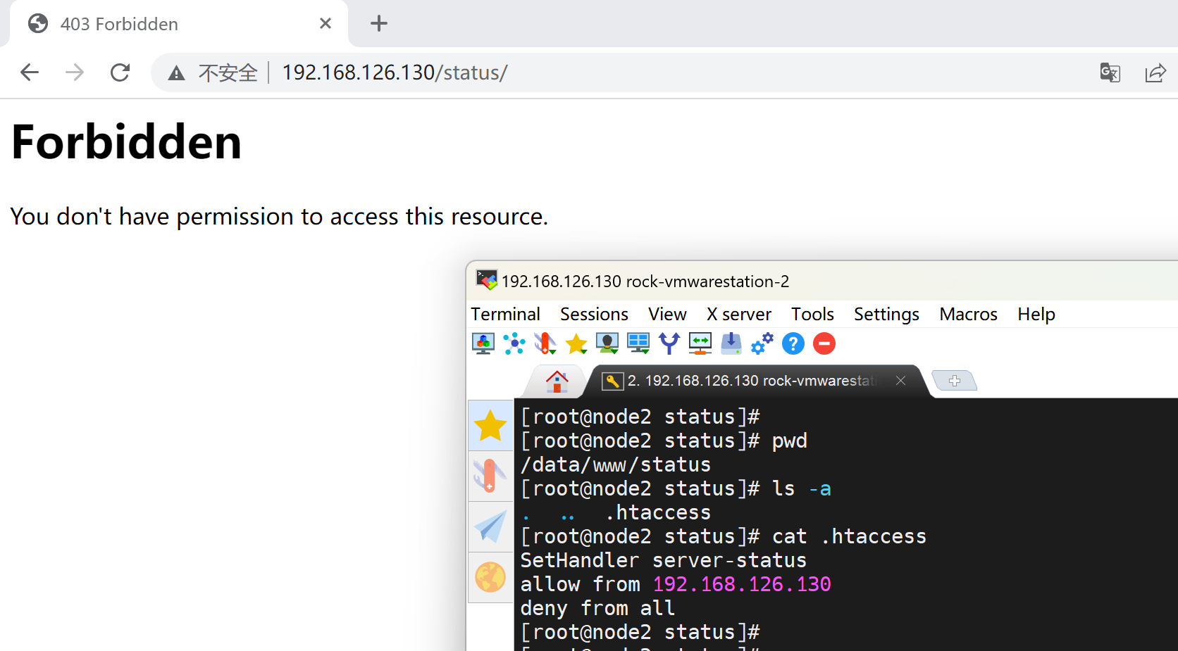Screen dimensions: 1178x651
Task: Open the Servers network icon
Action: click(x=514, y=343)
